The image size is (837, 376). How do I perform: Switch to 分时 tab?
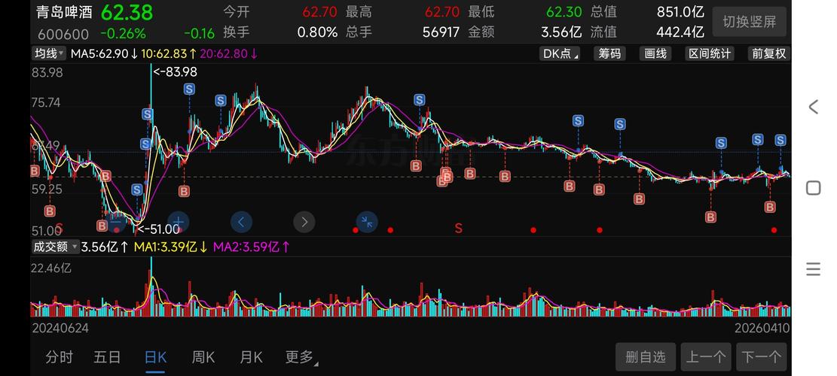pos(59,357)
